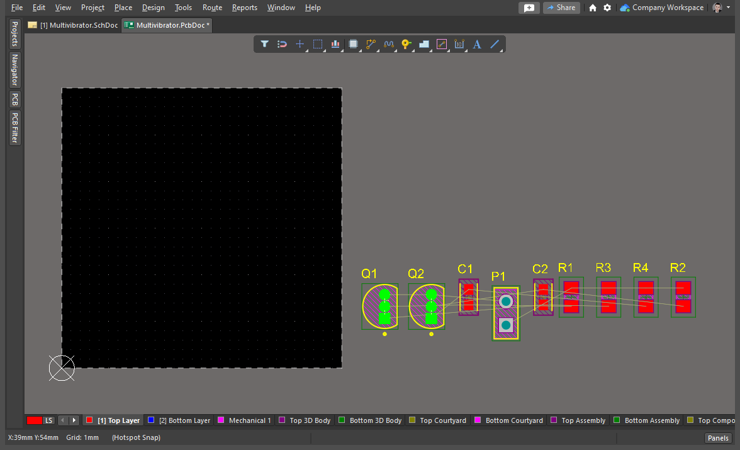
Task: Activate the Interactive Routing tool
Action: [x=371, y=44]
